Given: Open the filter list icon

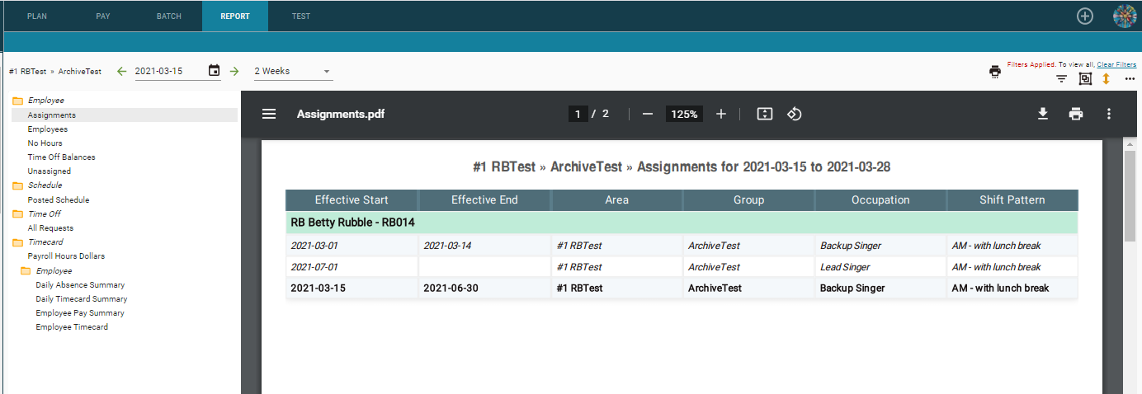Looking at the screenshot, I should point(1062,79).
